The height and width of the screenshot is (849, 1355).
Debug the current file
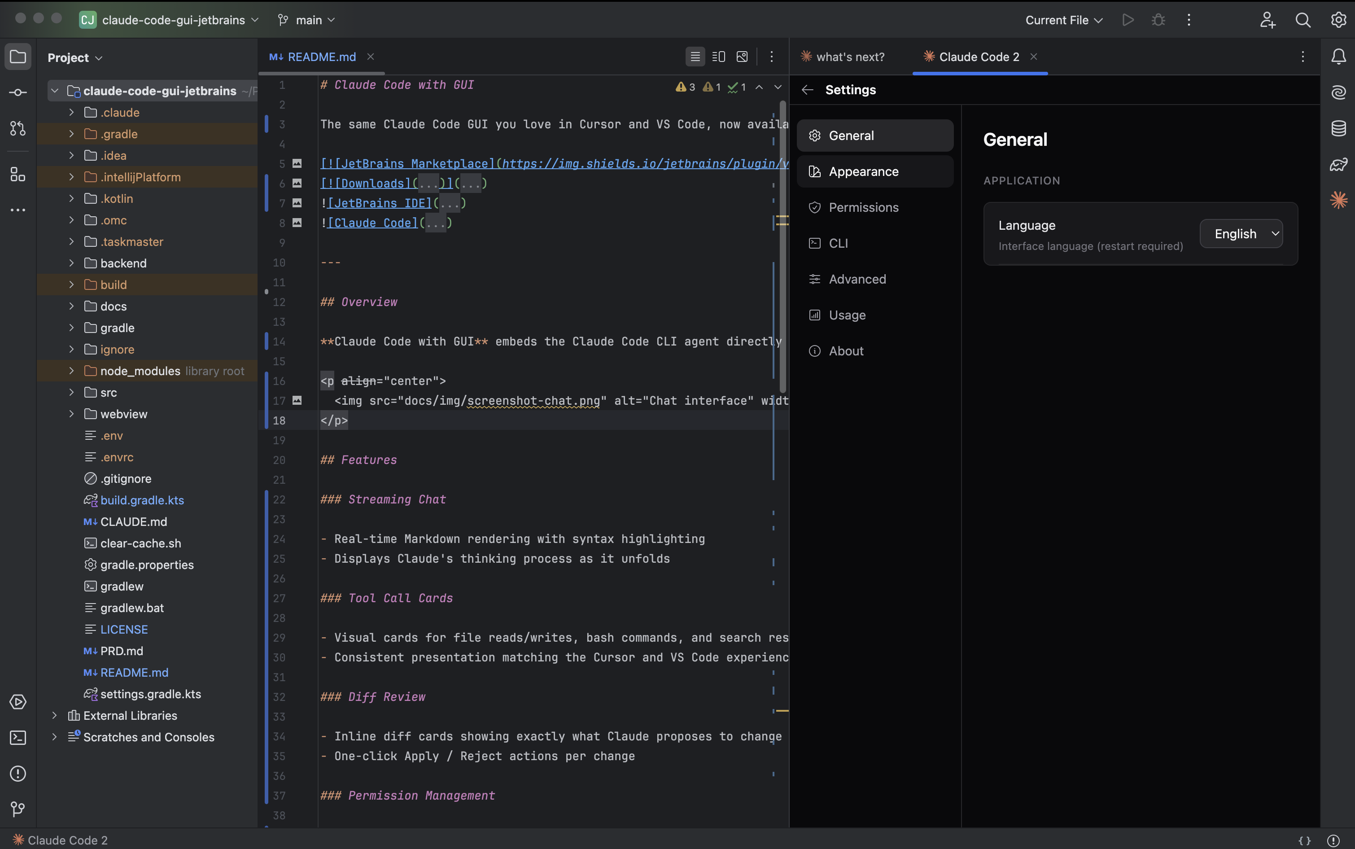1158,20
